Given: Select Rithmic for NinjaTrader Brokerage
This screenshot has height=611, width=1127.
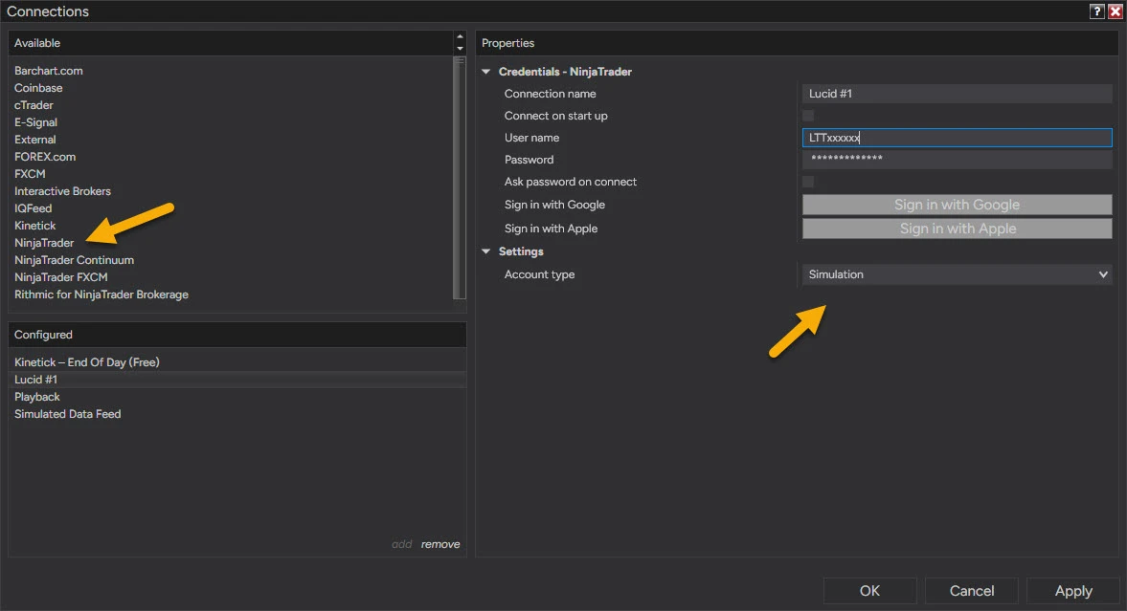Looking at the screenshot, I should [x=101, y=295].
